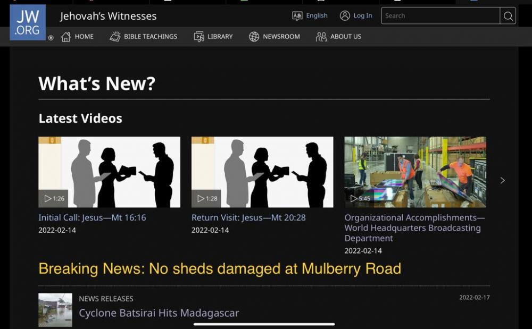Select the Cyclone Batsirai news thumbnail
This screenshot has height=329, width=532.
55,310
